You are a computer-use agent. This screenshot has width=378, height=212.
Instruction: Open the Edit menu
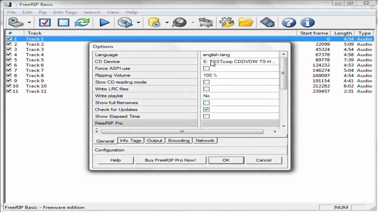[x=27, y=12]
